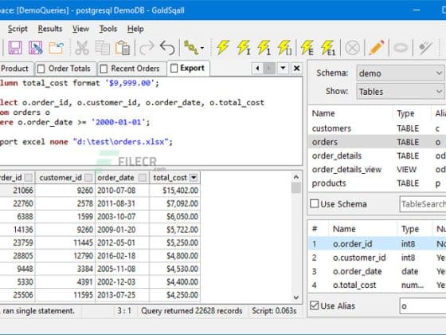Open the Help menu
Image resolution: width=446 pixels, height=335 pixels.
pyautogui.click(x=135, y=29)
